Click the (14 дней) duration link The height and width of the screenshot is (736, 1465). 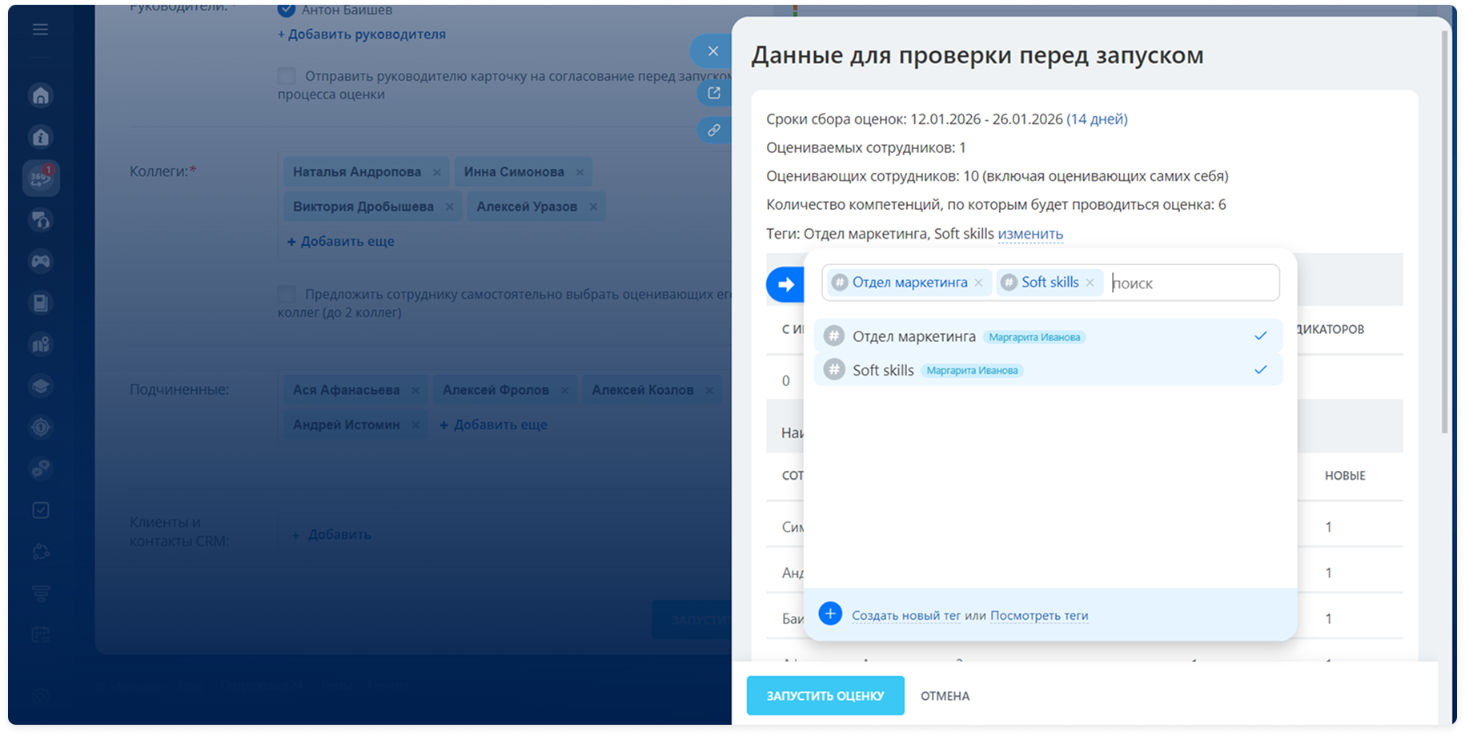[x=1097, y=119]
